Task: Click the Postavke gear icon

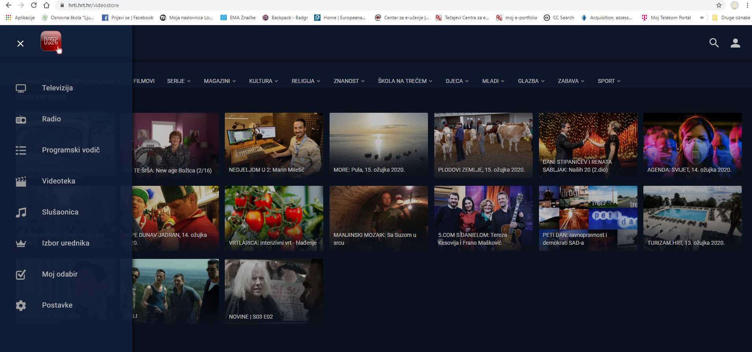Action: tap(21, 305)
